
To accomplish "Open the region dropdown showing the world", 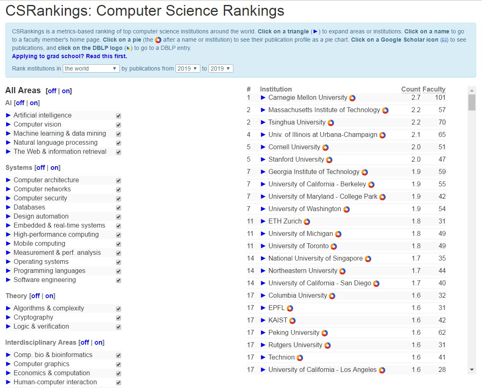I will (x=91, y=68).
